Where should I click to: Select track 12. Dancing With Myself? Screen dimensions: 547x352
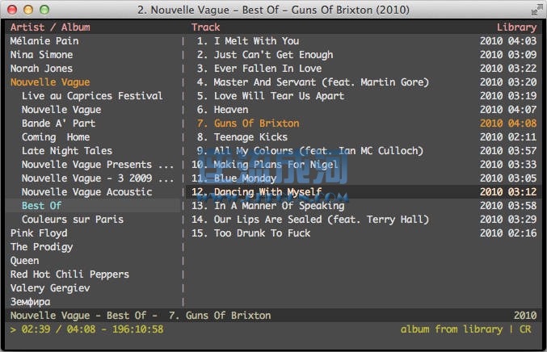coord(364,192)
